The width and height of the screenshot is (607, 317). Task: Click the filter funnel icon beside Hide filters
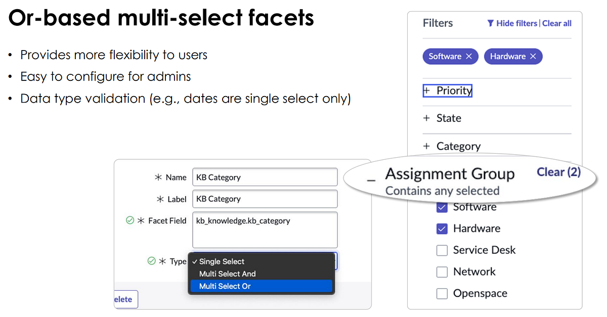click(x=490, y=23)
